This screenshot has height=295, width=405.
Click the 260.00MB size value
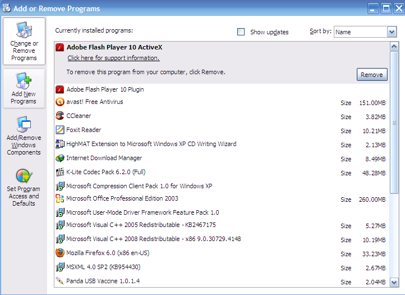[x=372, y=200]
